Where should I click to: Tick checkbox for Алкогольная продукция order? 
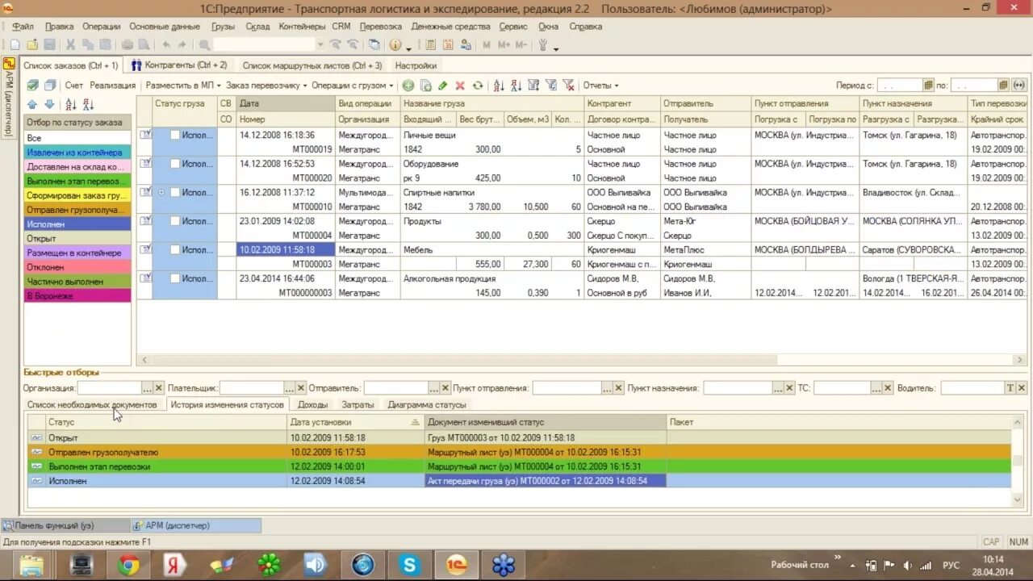(x=174, y=278)
